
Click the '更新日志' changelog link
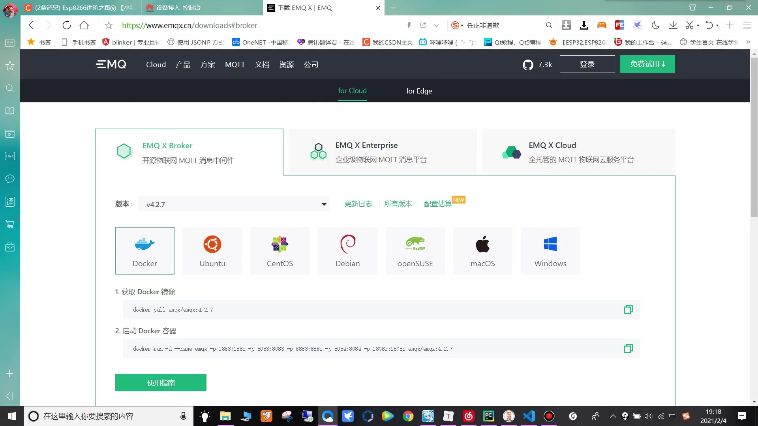(358, 204)
